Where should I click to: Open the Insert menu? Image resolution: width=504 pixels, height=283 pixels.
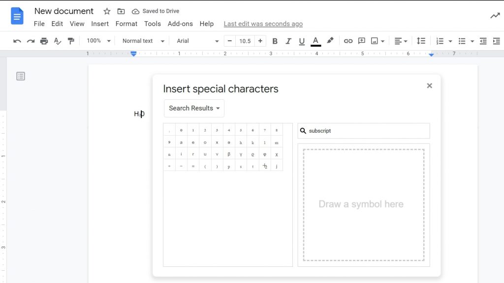(x=100, y=24)
